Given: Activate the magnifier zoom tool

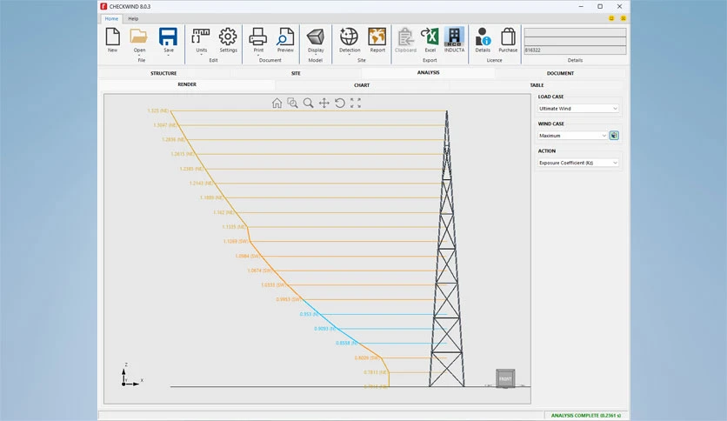Looking at the screenshot, I should coord(308,103).
